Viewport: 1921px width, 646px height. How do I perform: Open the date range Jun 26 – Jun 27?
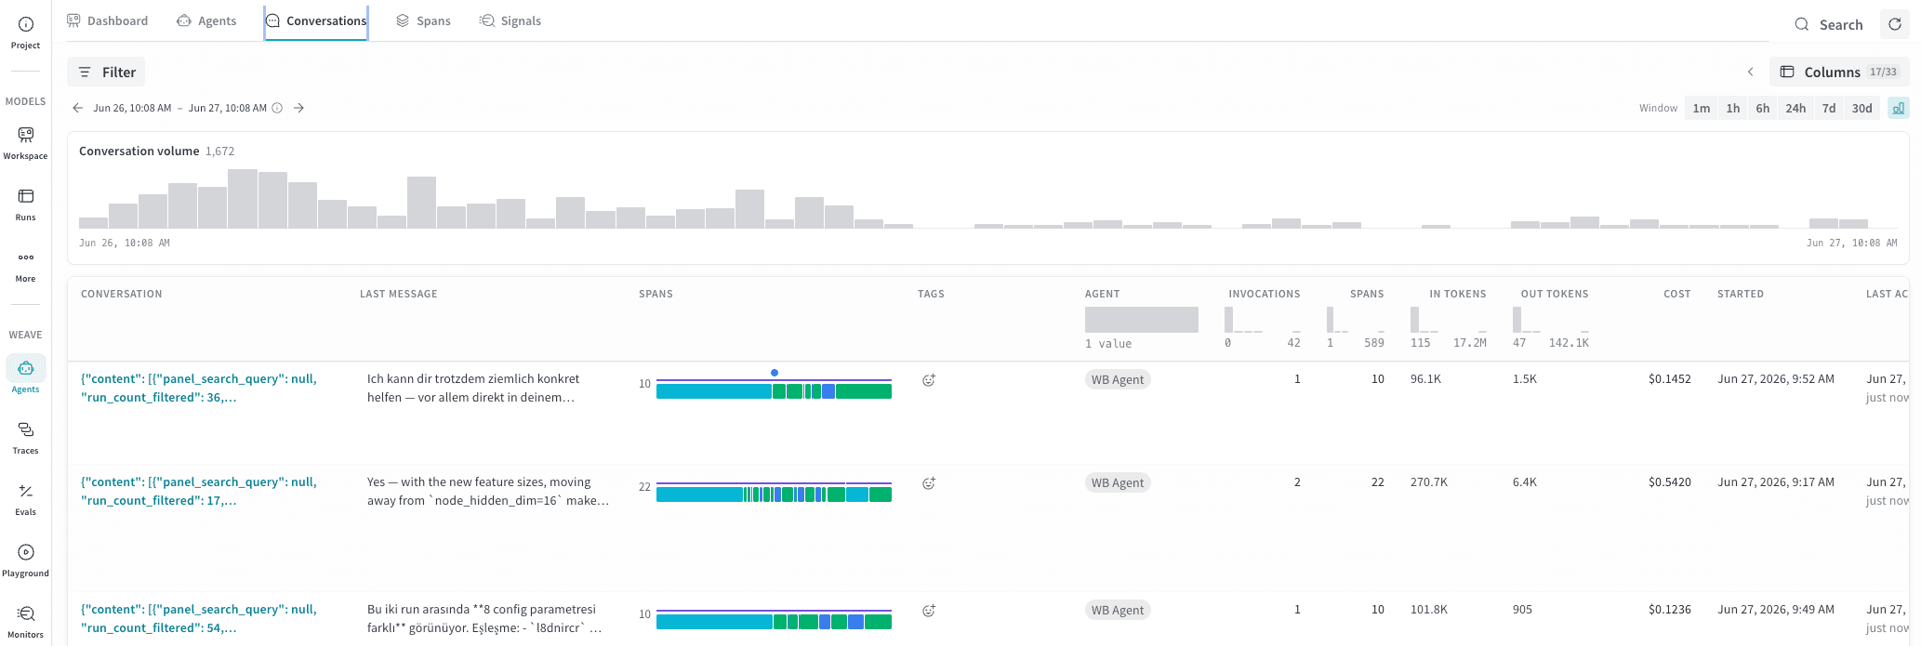[x=179, y=108]
